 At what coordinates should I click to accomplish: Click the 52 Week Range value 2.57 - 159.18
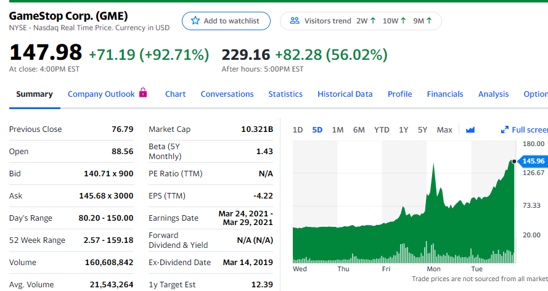108,240
